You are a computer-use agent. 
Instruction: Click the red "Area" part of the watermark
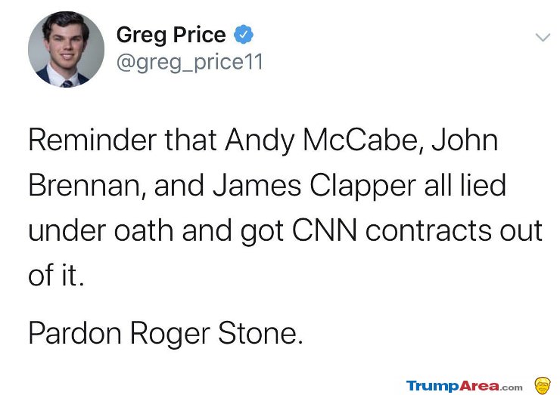pyautogui.click(x=479, y=386)
